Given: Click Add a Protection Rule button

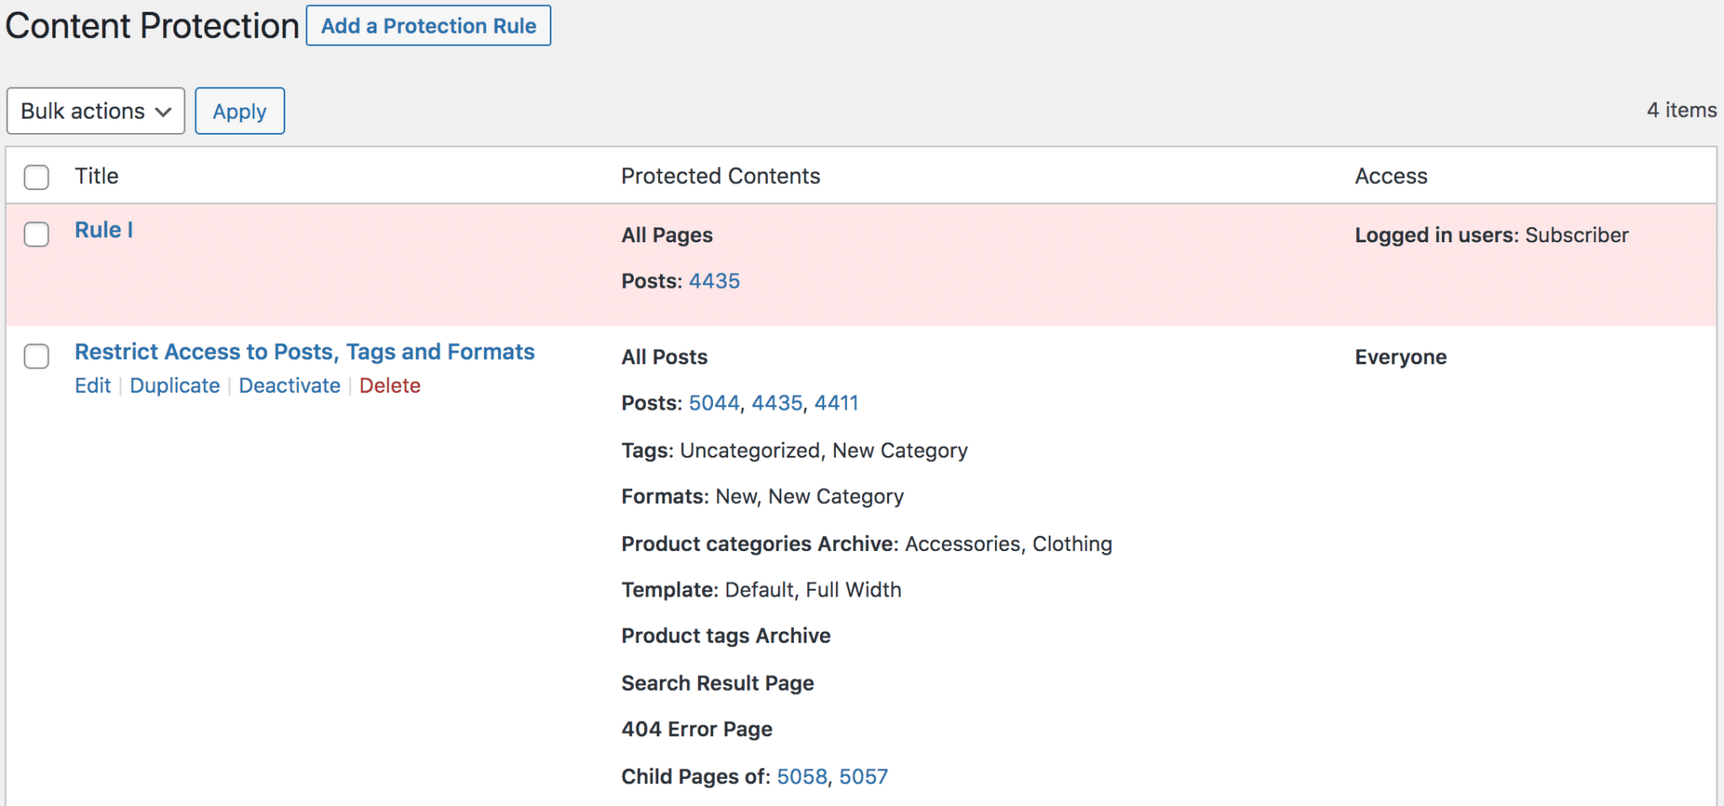Looking at the screenshot, I should click(428, 26).
